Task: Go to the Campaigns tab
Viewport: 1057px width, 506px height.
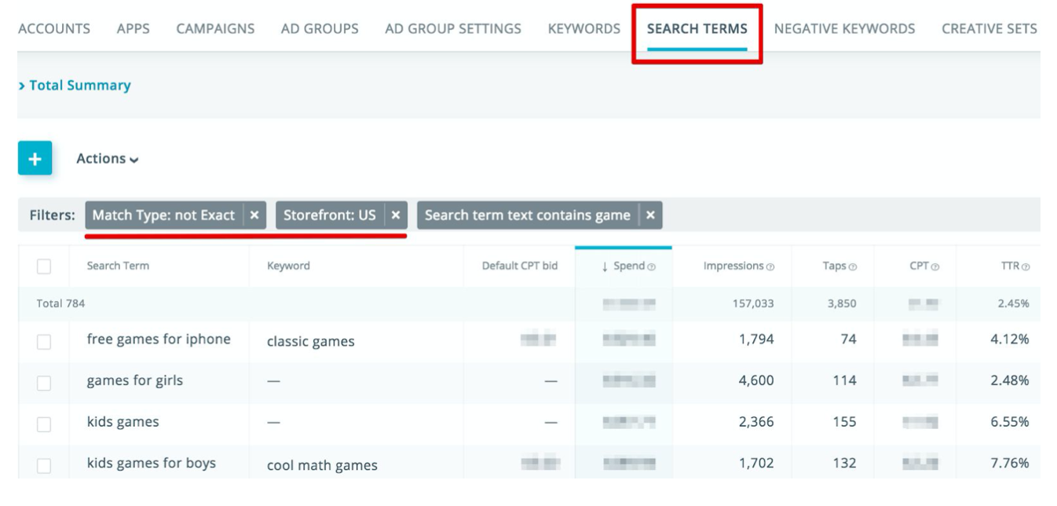Action: tap(215, 29)
